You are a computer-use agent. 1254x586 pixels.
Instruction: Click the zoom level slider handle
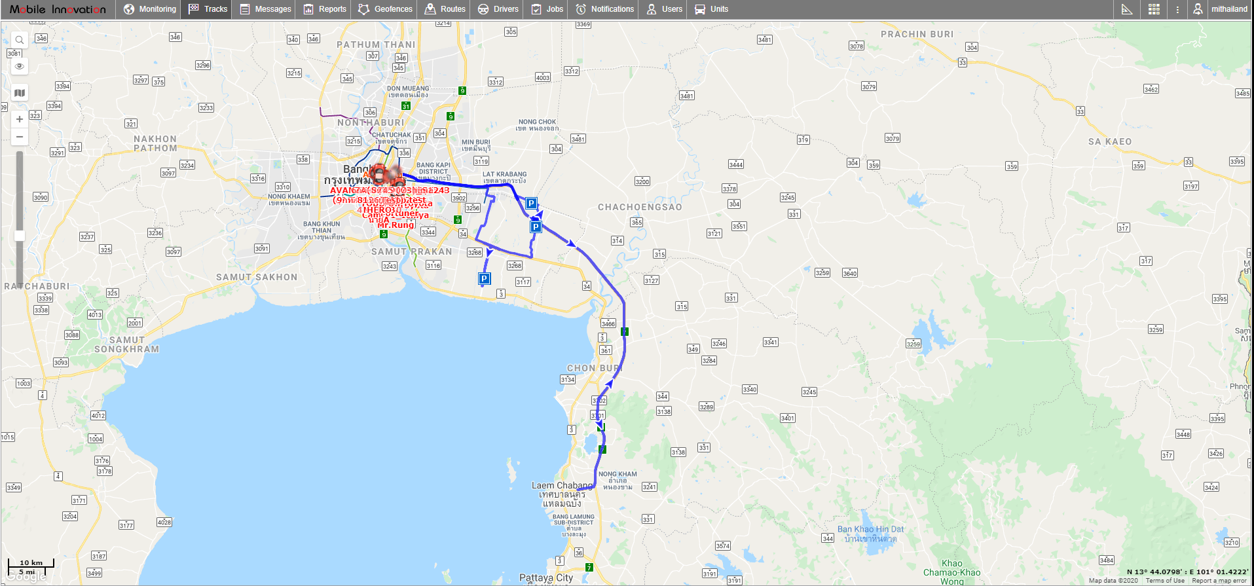point(20,236)
